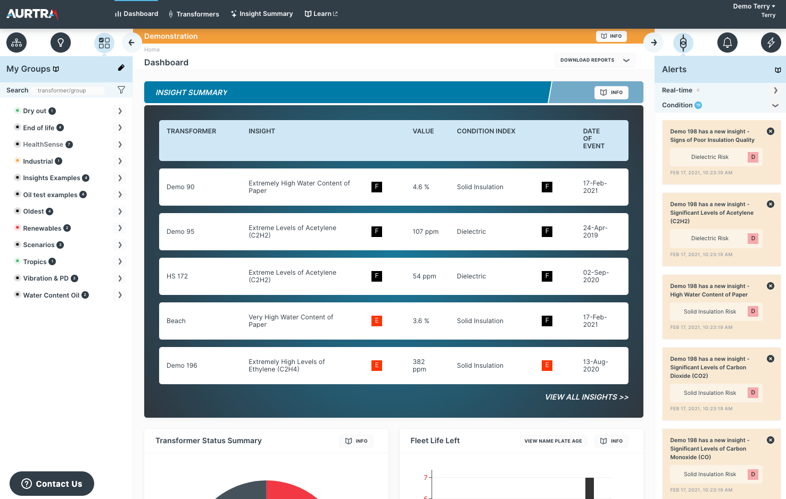Click the F grade badge for Demo 90 insight

[377, 187]
